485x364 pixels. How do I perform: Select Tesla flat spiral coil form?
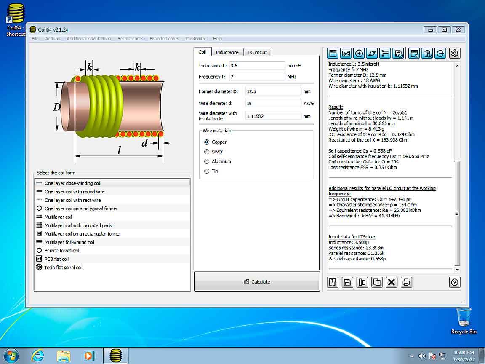tap(112, 268)
